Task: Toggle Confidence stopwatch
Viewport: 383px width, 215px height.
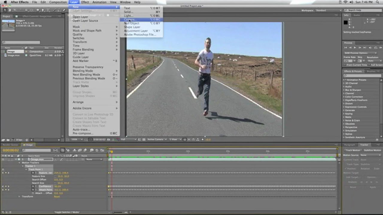Action: tap(33, 186)
